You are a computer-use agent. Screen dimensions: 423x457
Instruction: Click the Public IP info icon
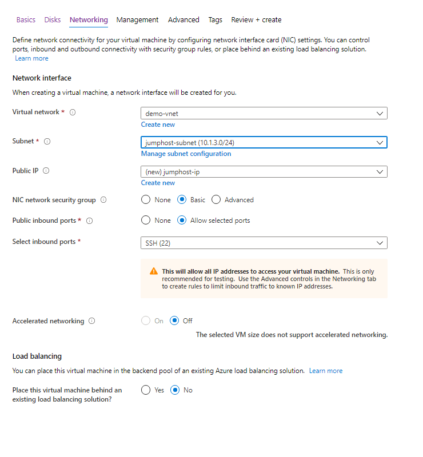pos(46,171)
